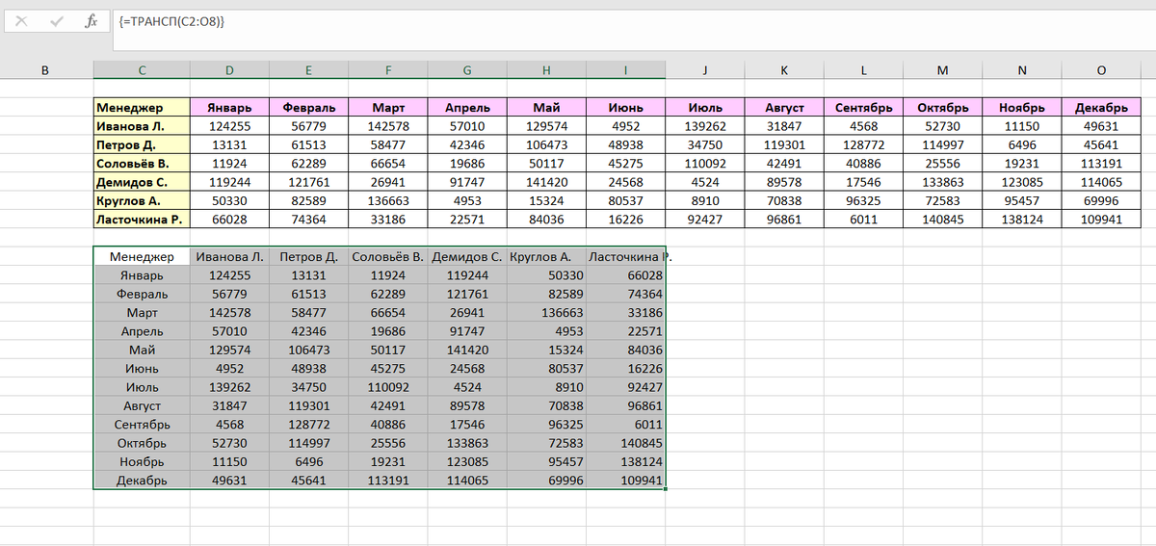Select column B header

[x=46, y=69]
